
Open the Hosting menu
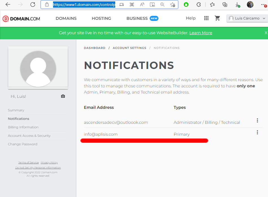pyautogui.click(x=101, y=18)
